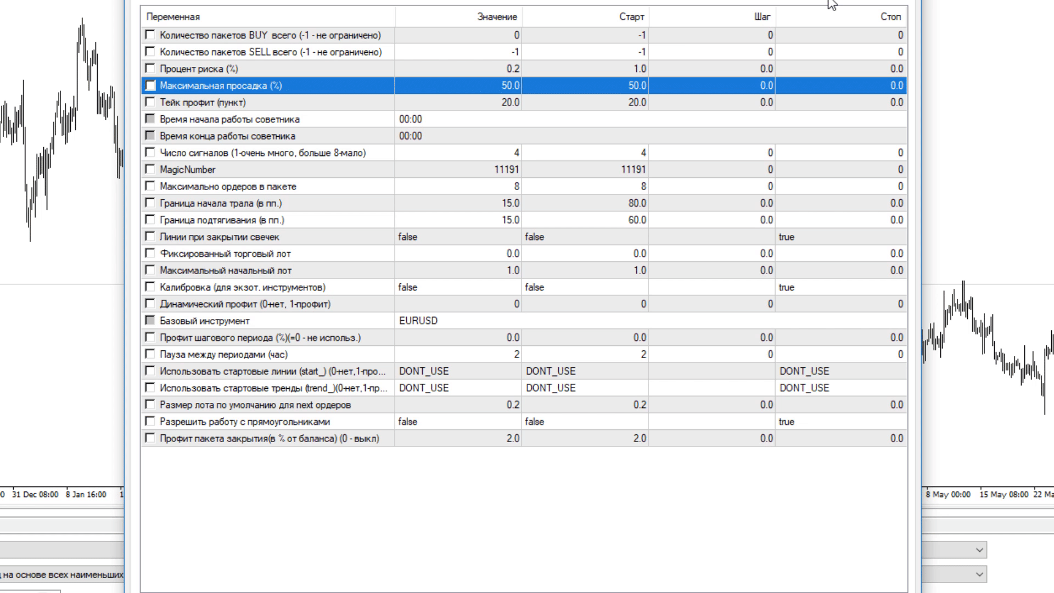Check Число сигналов parameter checkbox
The width and height of the screenshot is (1054, 593).
150,153
